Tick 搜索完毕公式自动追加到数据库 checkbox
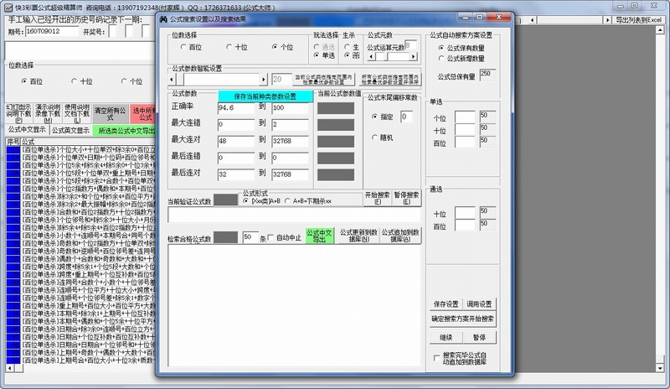This screenshot has height=389, width=670. coord(435,358)
